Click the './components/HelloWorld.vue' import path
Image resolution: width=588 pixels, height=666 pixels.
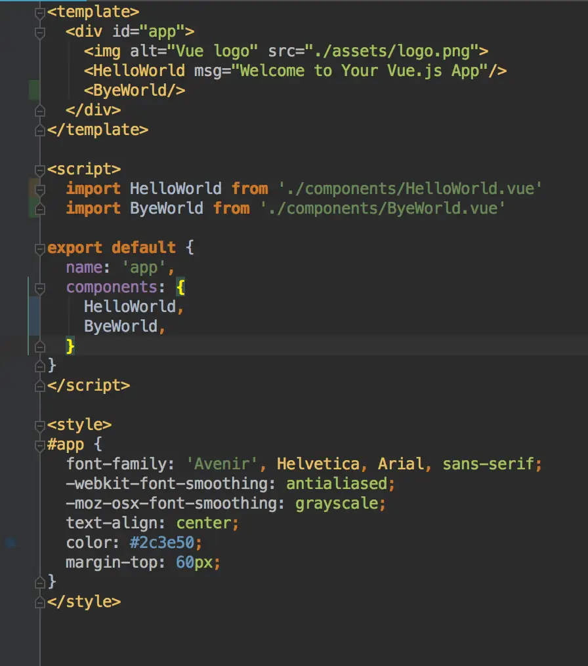click(x=410, y=189)
